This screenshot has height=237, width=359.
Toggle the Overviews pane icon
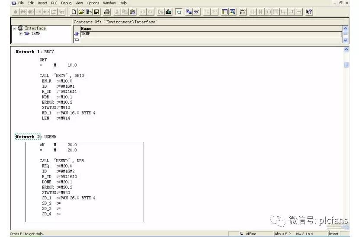tap(224, 12)
